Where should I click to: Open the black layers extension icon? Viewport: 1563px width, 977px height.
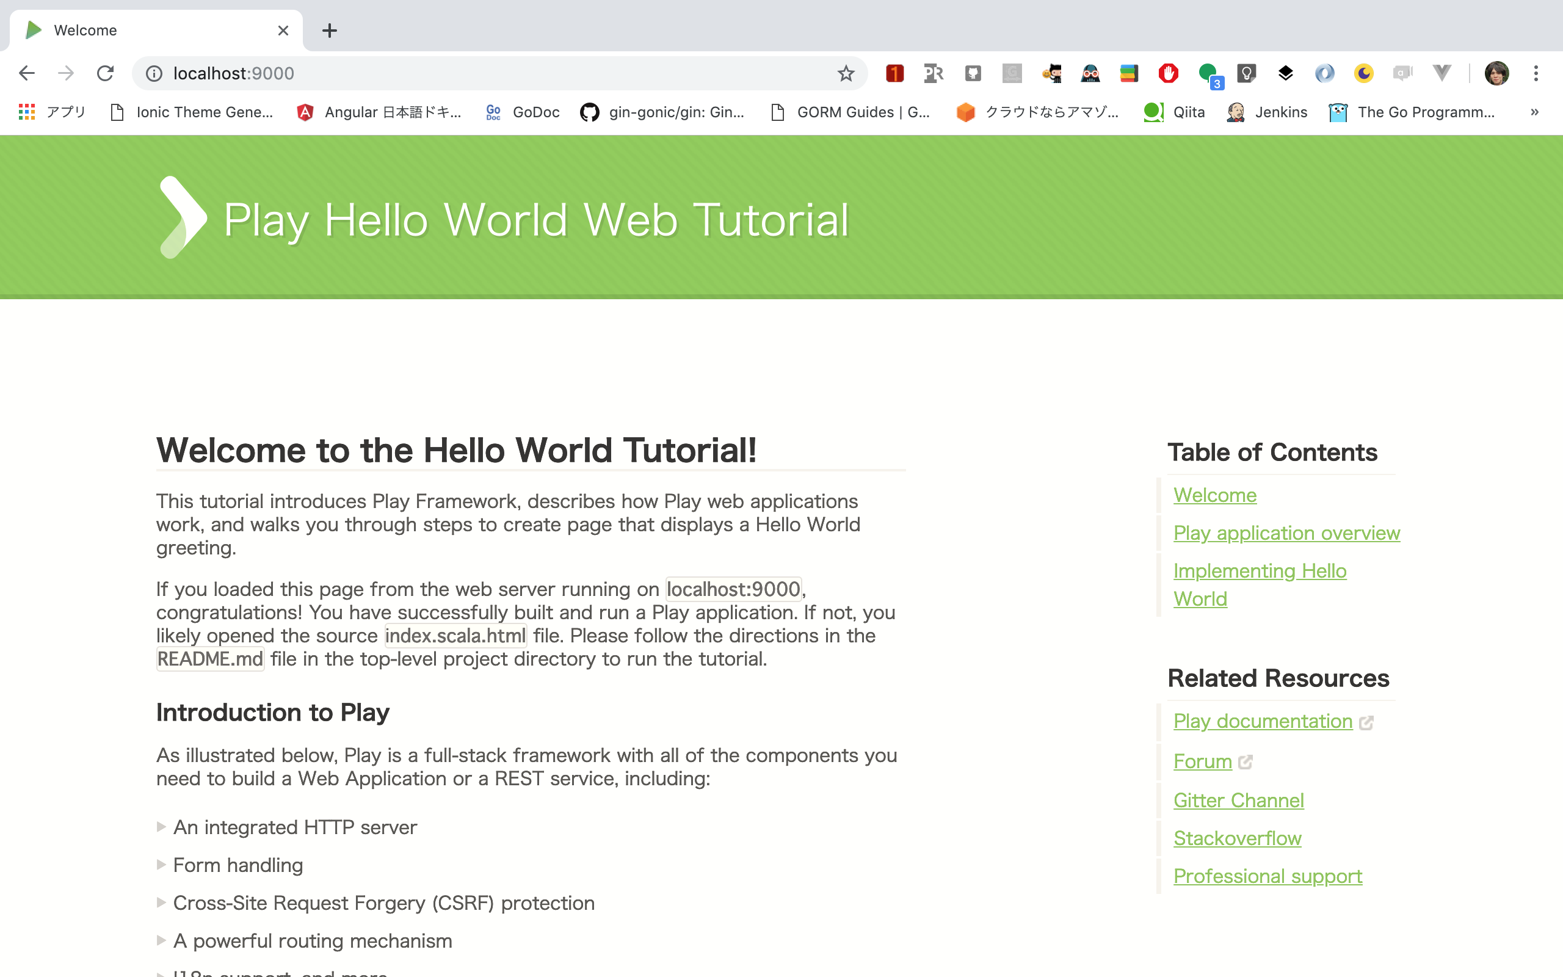tap(1285, 74)
